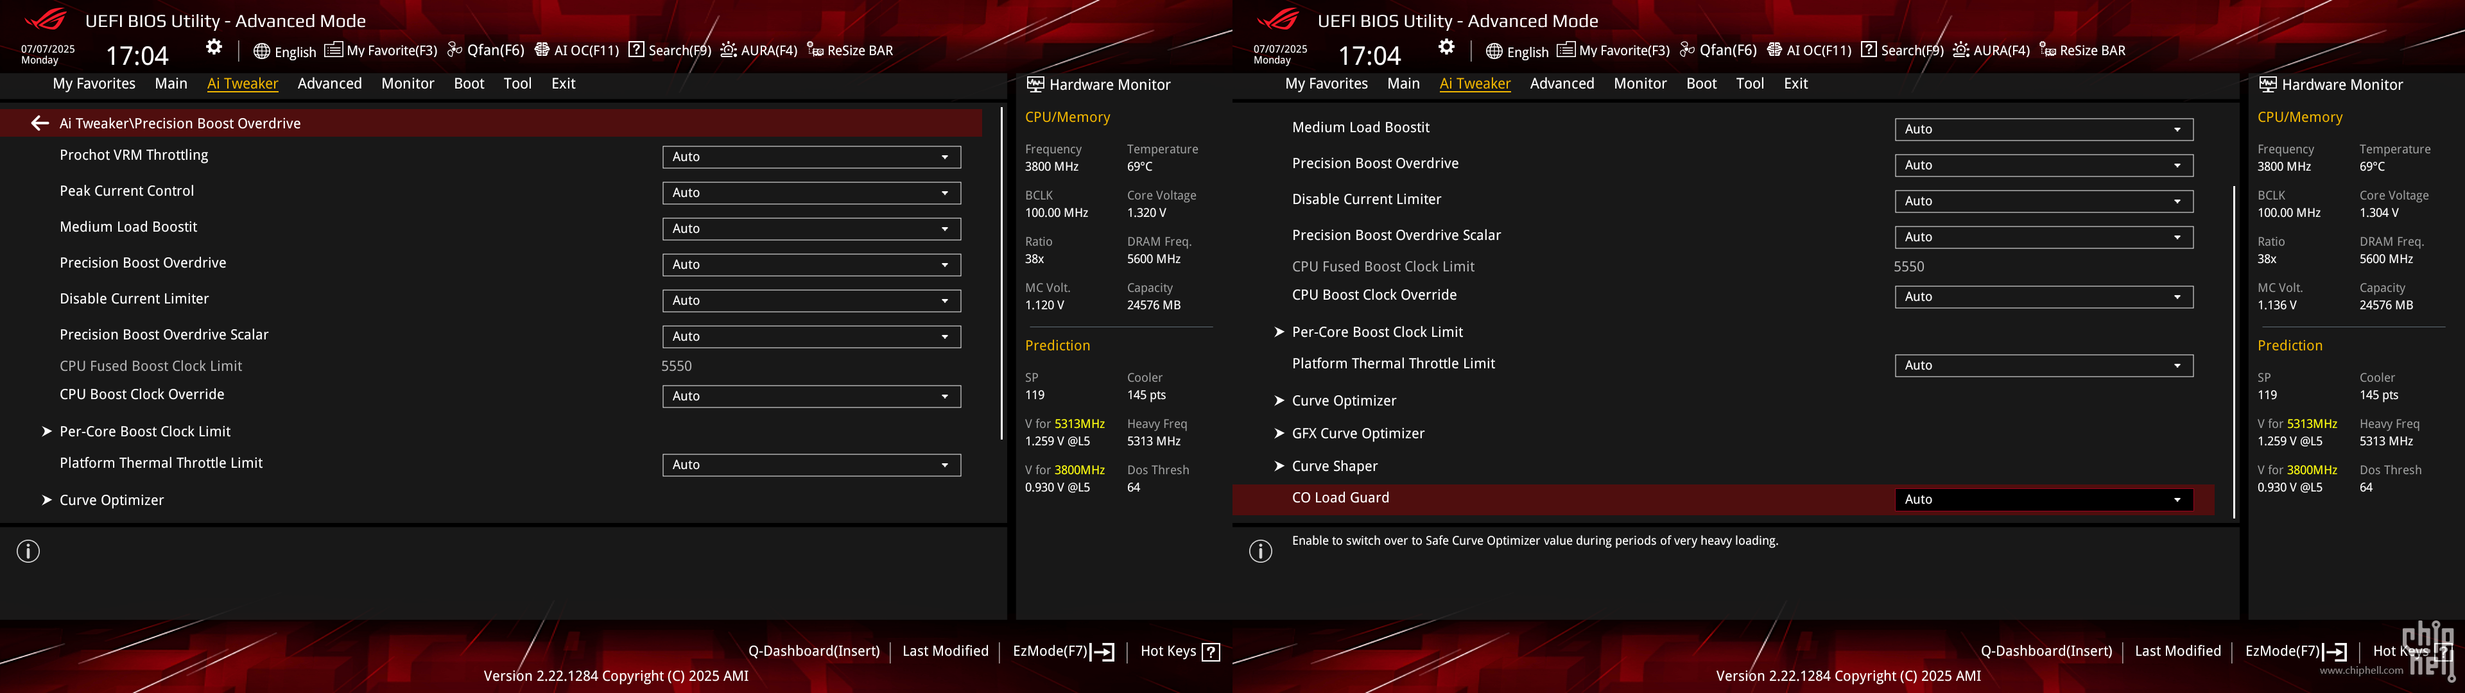Open Monitor tab in right BIOS
Screen dimensions: 2465x693
tap(1640, 83)
